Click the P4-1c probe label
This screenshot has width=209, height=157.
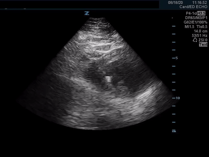click(191, 13)
